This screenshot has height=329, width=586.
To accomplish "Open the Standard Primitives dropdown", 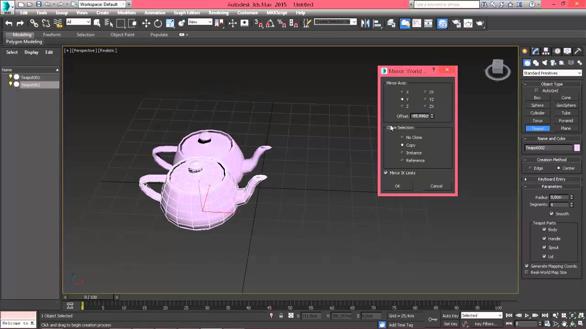I will pyautogui.click(x=552, y=73).
